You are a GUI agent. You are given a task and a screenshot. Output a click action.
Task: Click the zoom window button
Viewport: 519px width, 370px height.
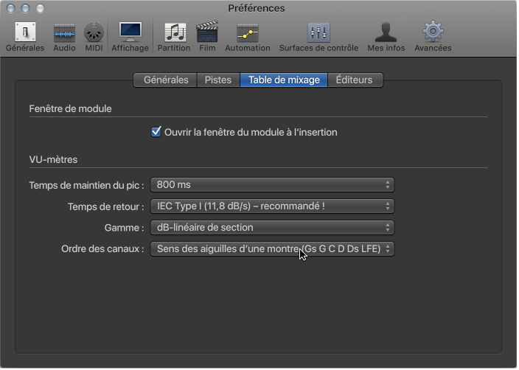pyautogui.click(x=40, y=8)
